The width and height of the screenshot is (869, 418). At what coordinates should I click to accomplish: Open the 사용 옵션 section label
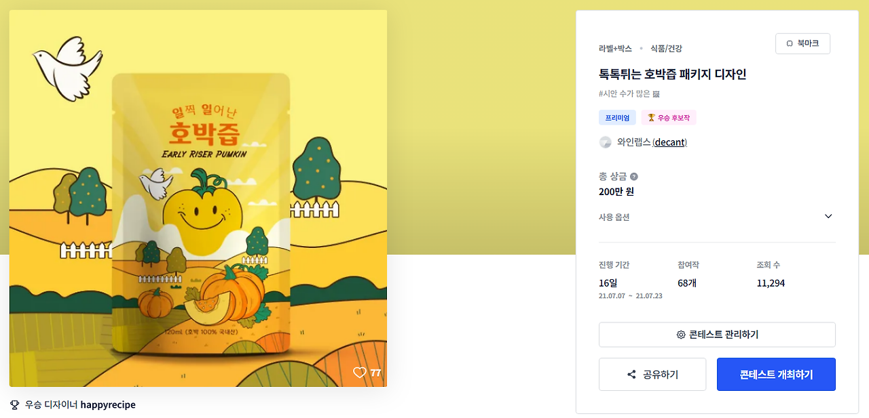614,217
